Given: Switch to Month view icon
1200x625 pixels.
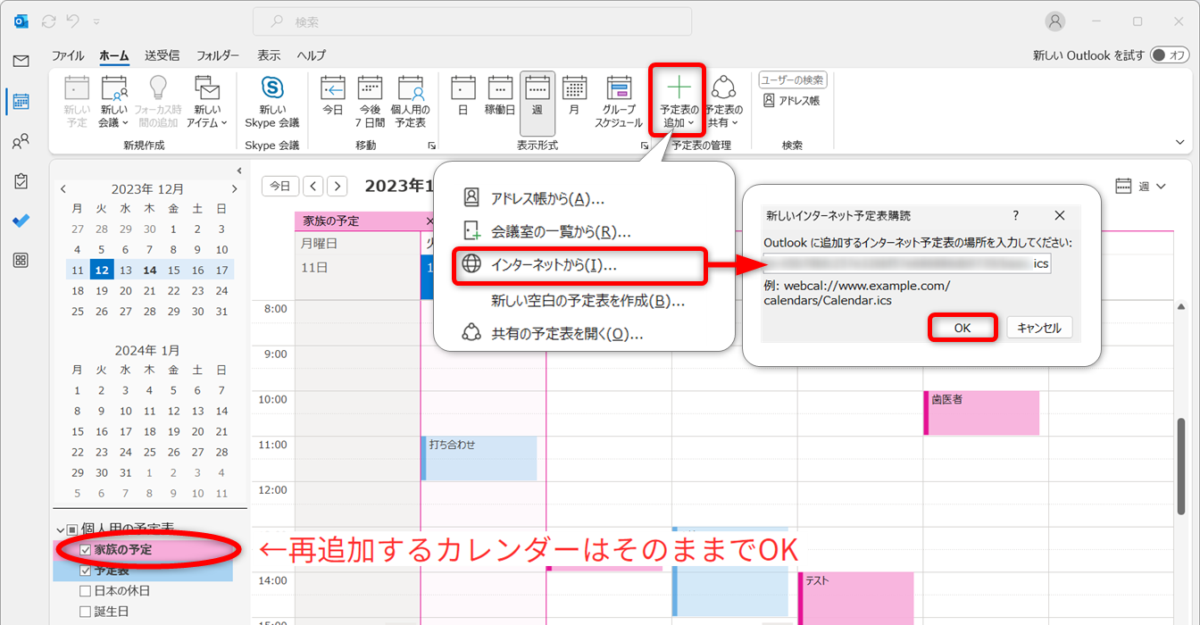Looking at the screenshot, I should pos(574,101).
